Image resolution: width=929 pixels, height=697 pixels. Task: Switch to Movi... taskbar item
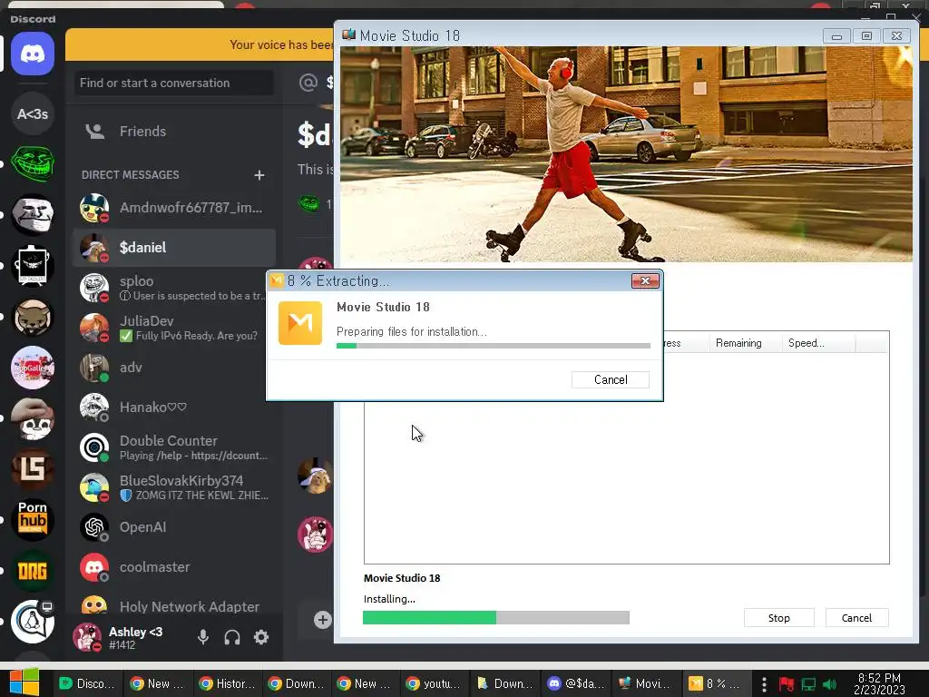click(644, 683)
